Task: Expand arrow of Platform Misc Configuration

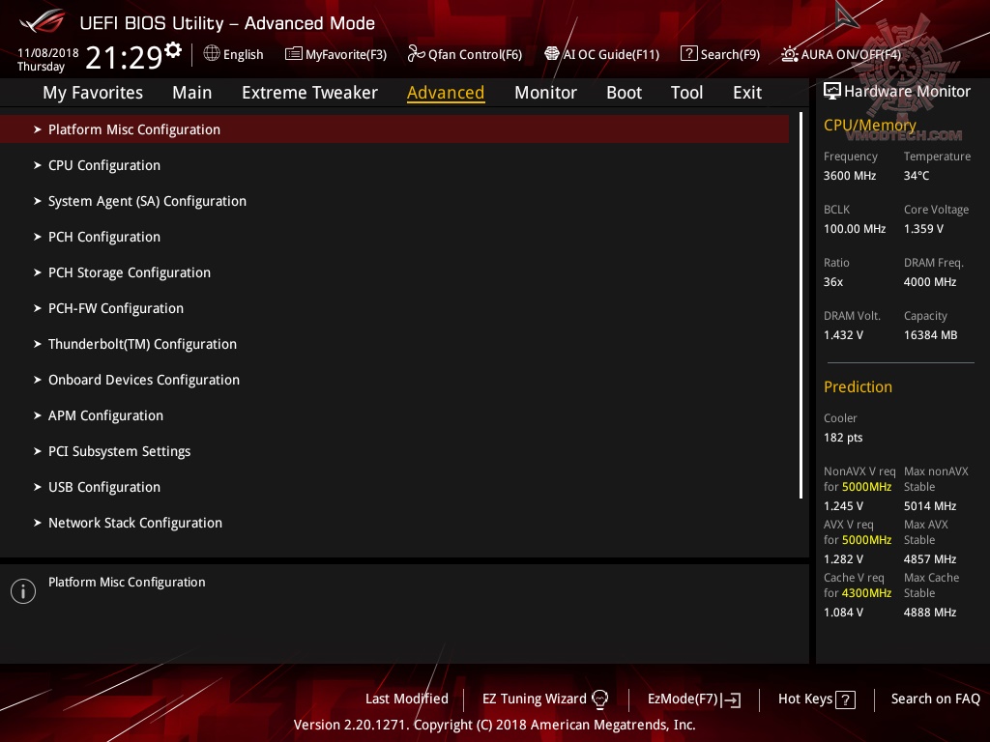Action: click(x=38, y=129)
